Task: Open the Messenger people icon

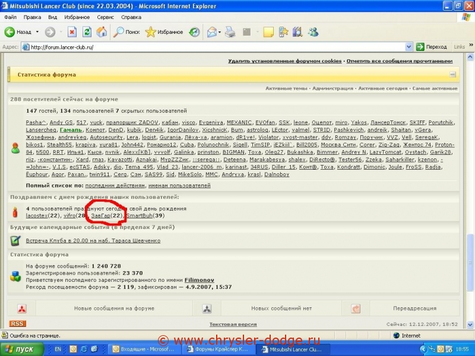Action: pos(313,32)
